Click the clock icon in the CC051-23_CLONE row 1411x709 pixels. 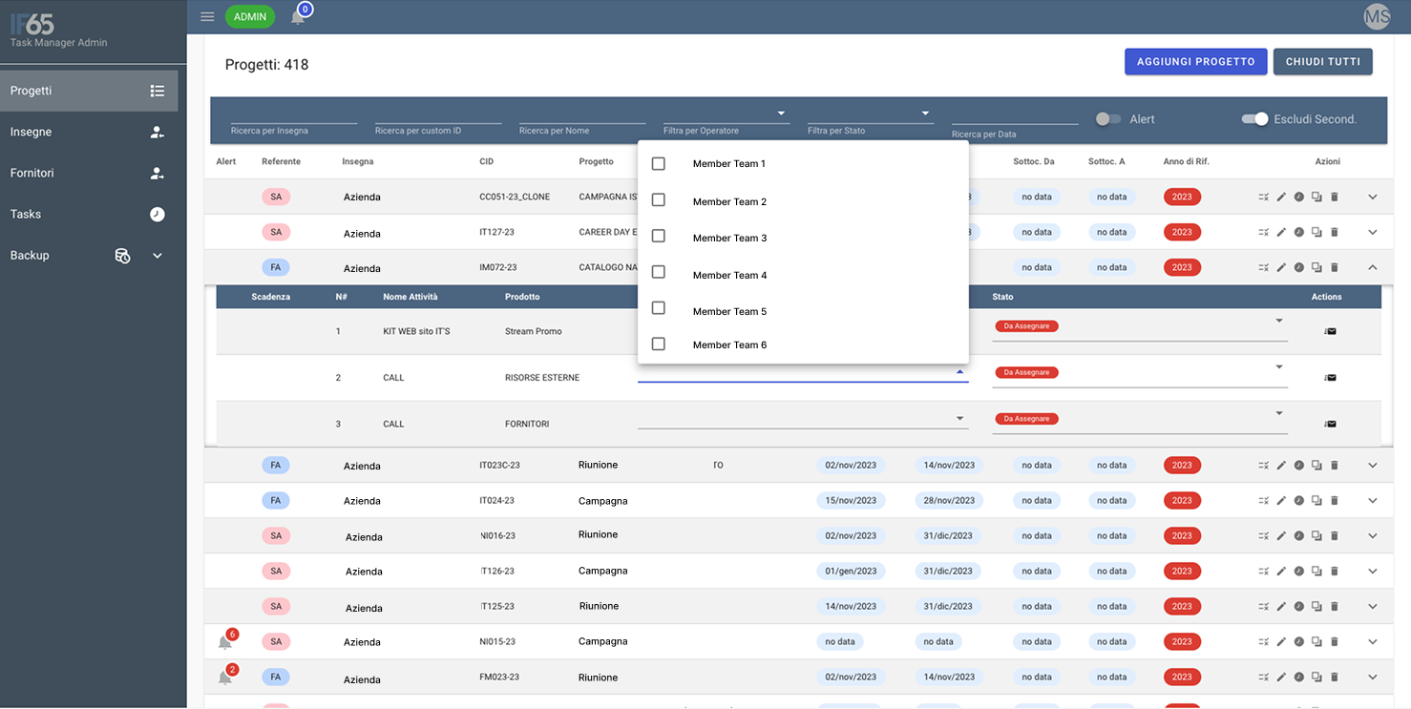1298,197
